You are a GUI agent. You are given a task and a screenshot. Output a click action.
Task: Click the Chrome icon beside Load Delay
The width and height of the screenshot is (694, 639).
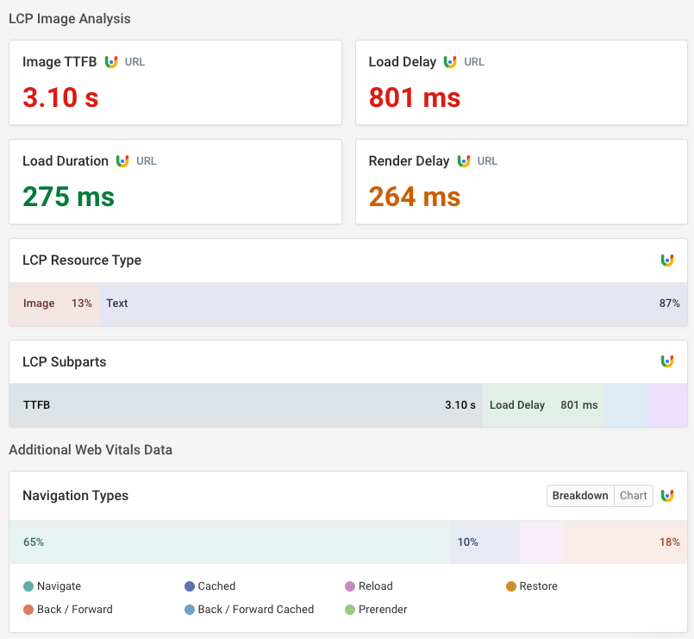coord(451,61)
